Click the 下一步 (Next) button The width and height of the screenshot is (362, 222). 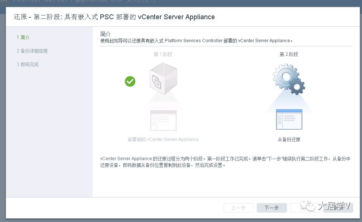(x=272, y=208)
